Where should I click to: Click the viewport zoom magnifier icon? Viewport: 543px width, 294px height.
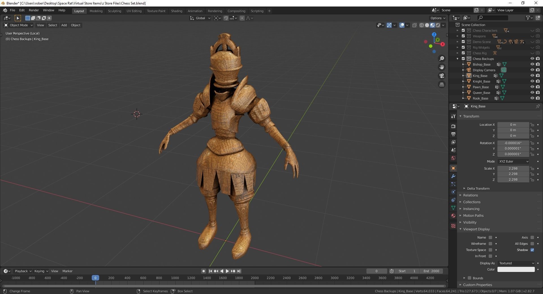coord(441,59)
